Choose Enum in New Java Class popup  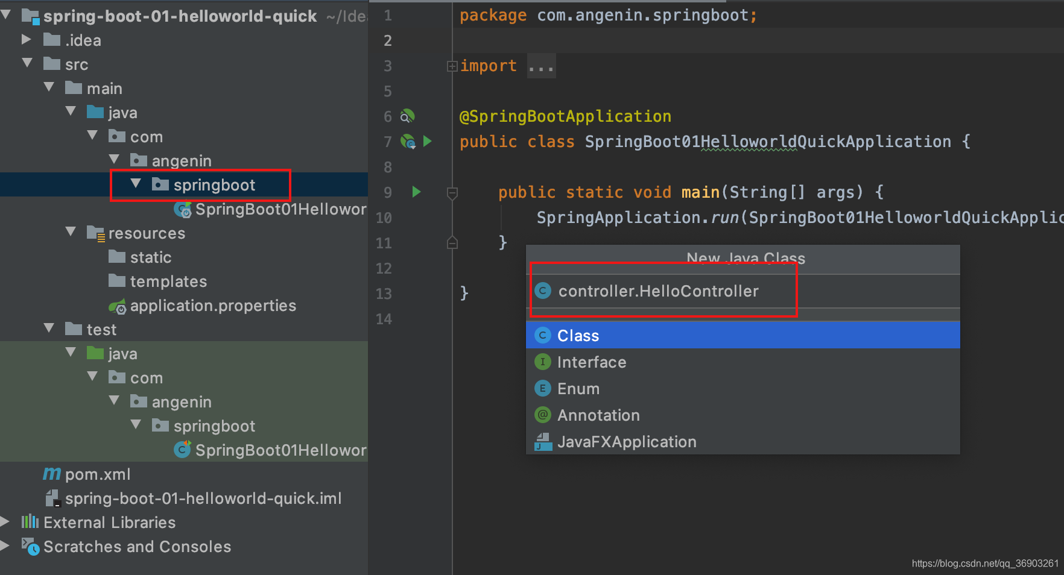[743, 388]
